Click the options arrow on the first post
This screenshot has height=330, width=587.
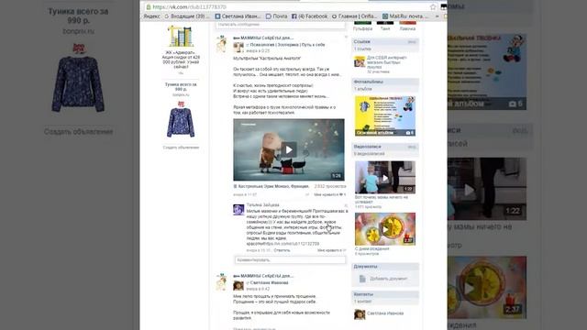tap(346, 37)
